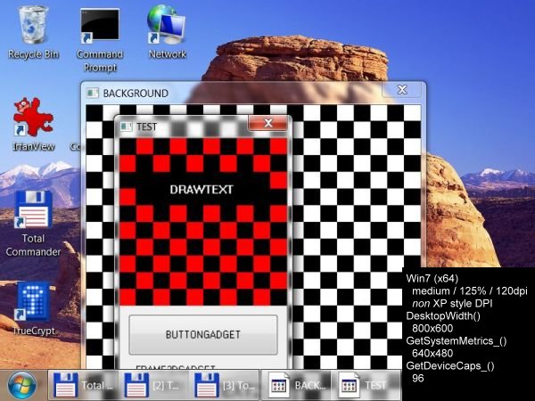Switch to the [2] Total Commander taskbar item
Viewport: 535px width, 401px height.
(153, 385)
